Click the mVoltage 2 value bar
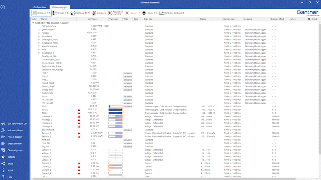321x180 pixels. point(115,120)
